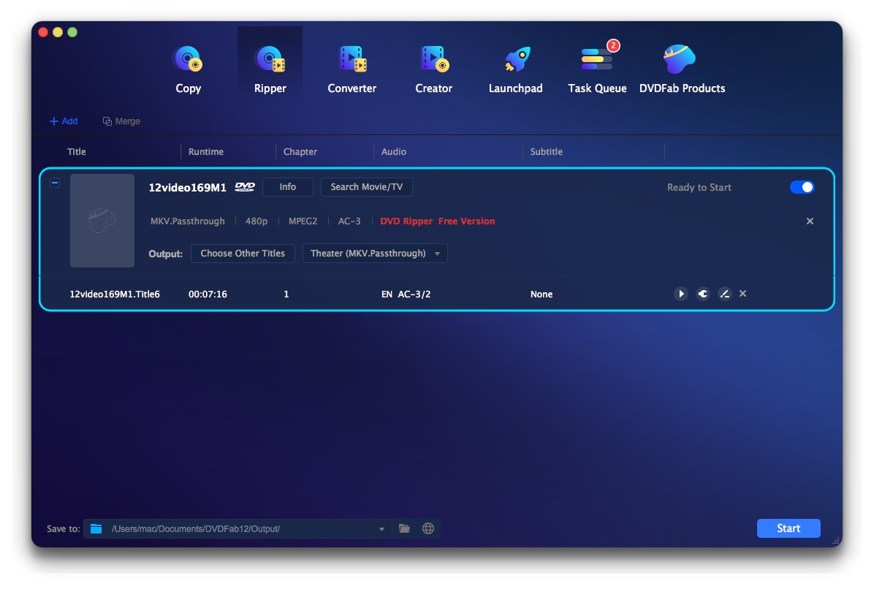874x589 pixels.
Task: Switch to the Converter module
Action: pos(351,69)
